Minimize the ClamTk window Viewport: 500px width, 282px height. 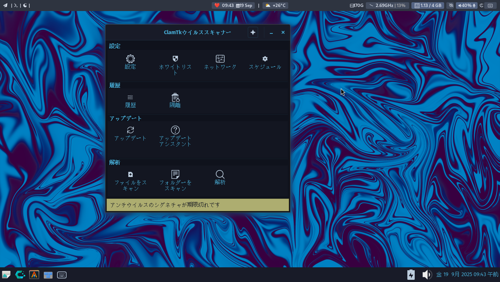(x=271, y=32)
